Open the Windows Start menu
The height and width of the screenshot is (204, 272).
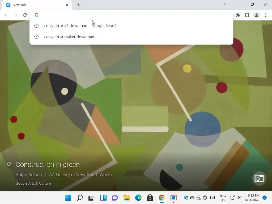[x=68, y=198]
